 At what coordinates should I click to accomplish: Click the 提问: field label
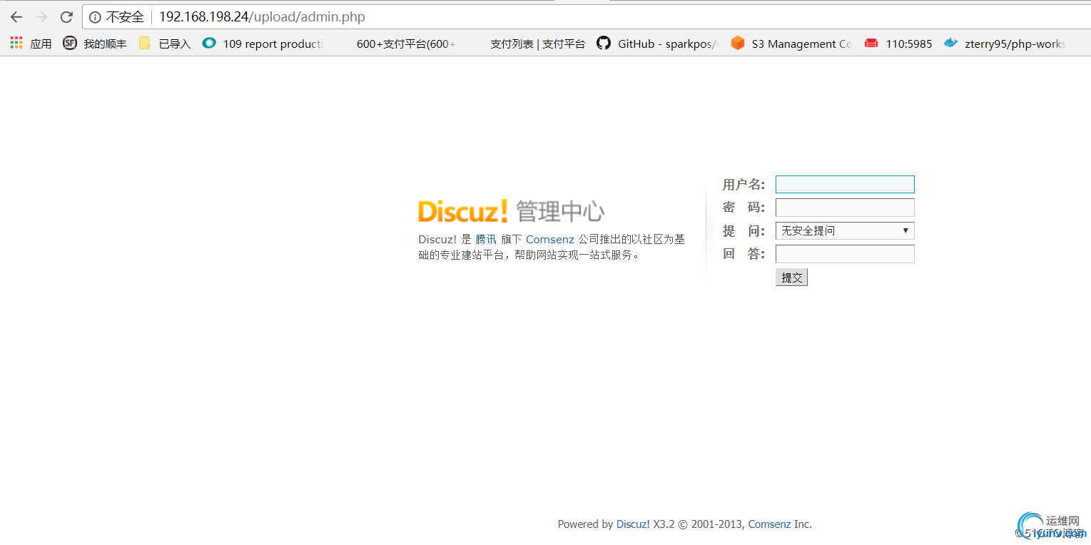[x=744, y=230]
